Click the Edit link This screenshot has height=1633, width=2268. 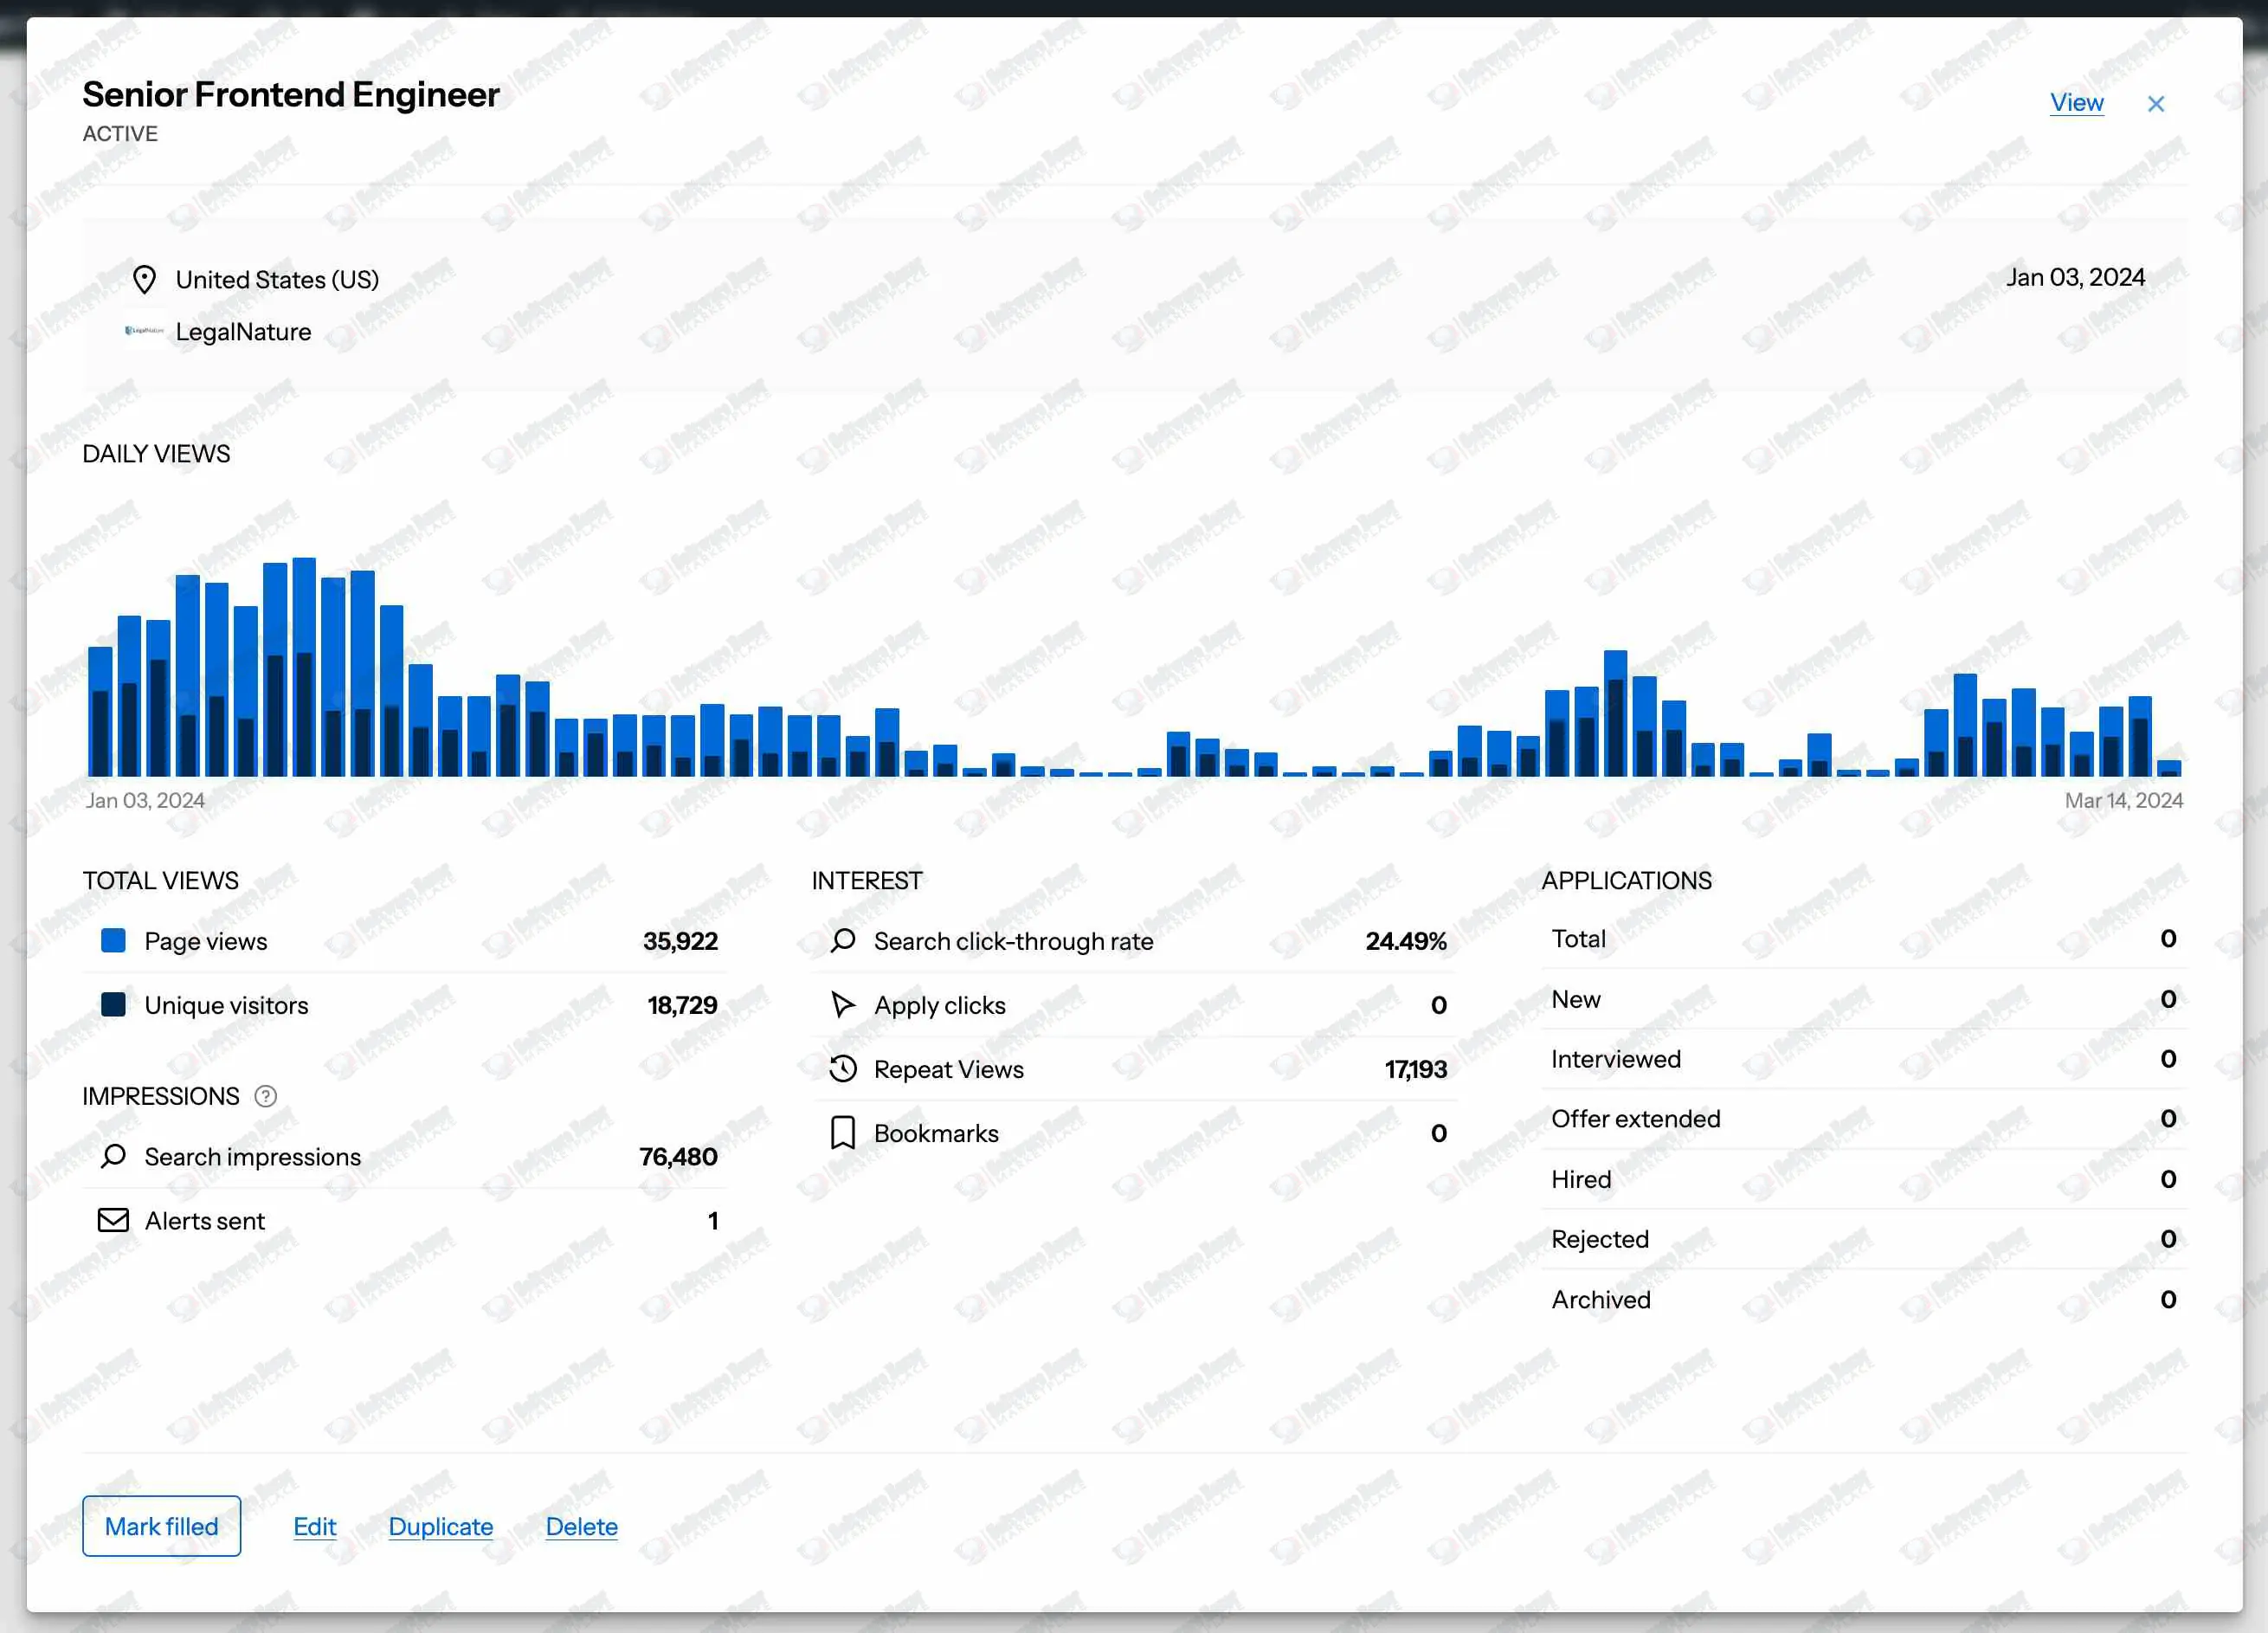[x=314, y=1526]
